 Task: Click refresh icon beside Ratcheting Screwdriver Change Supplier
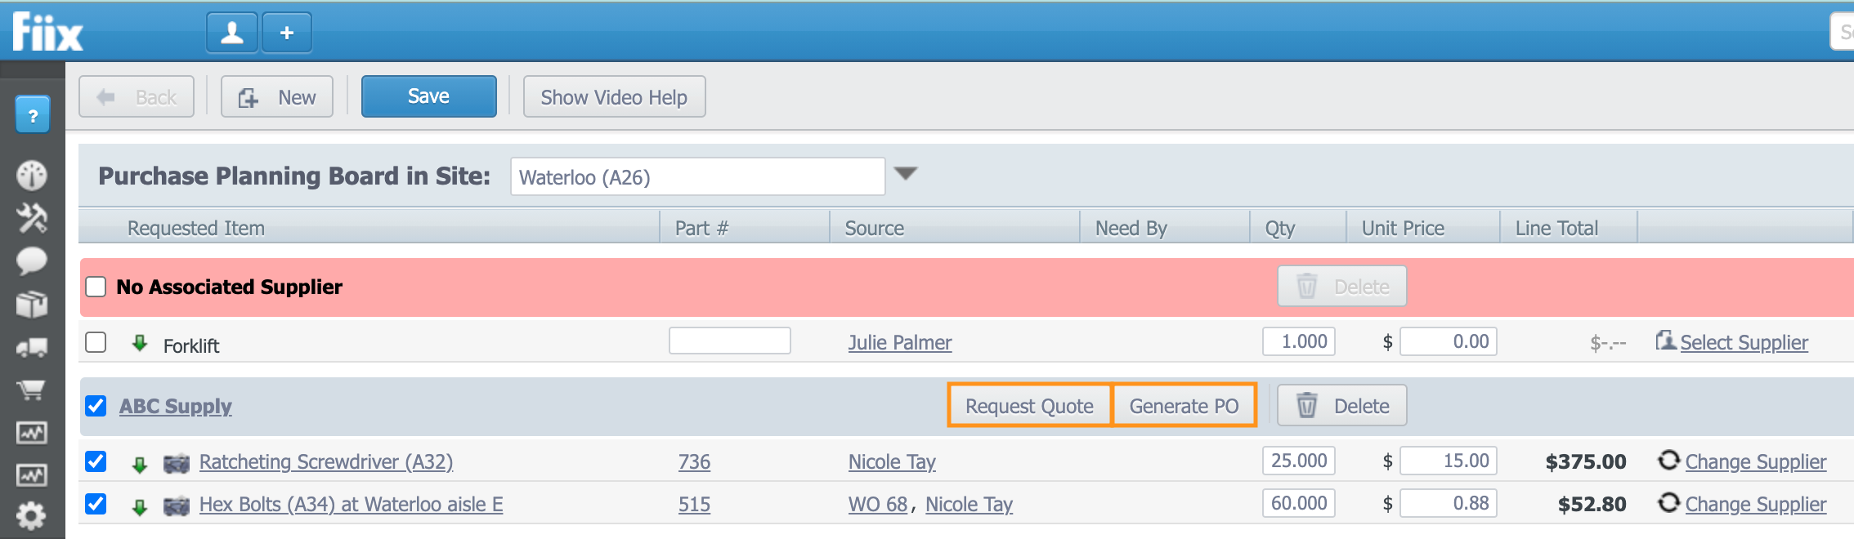pos(1668,461)
